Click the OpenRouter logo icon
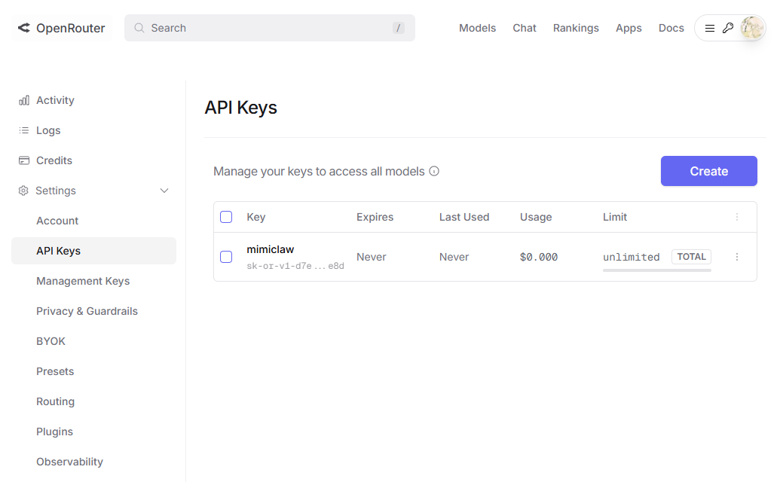Screen dimensions: 780x482 click(23, 28)
